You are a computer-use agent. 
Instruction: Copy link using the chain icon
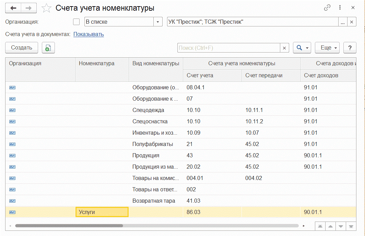click(327, 8)
